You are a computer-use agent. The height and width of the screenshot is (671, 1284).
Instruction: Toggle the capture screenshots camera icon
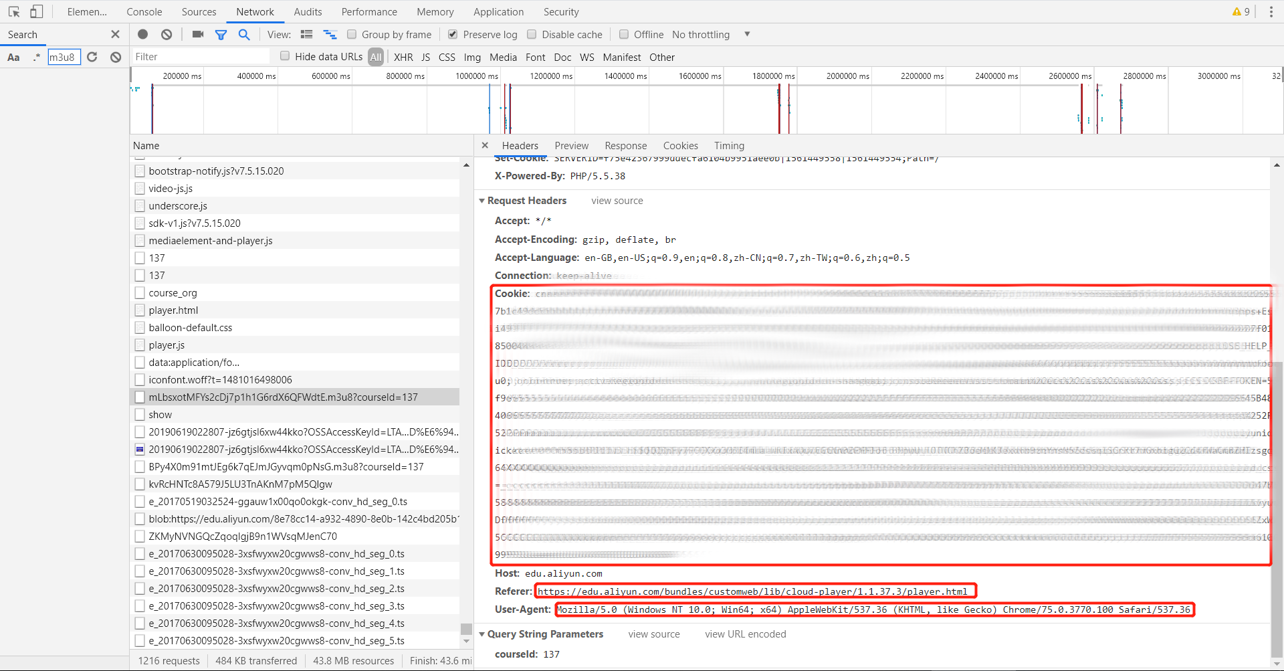click(x=197, y=34)
